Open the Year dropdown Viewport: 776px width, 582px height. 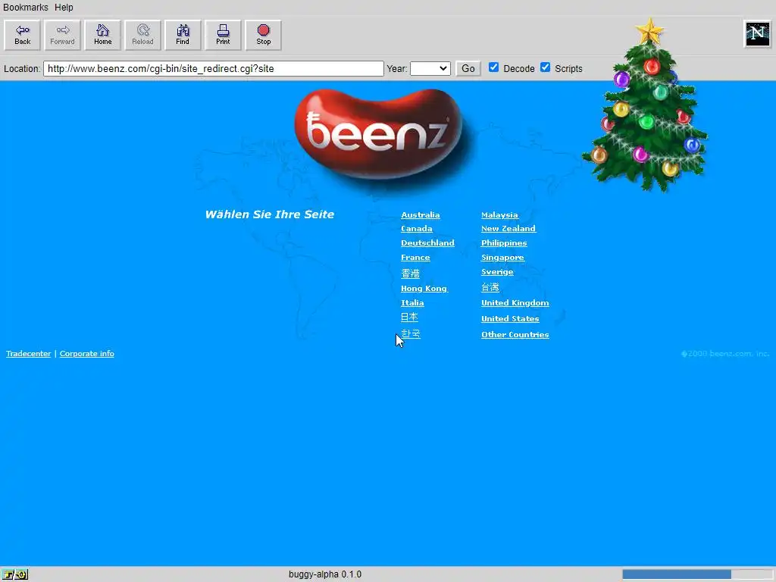tap(430, 68)
